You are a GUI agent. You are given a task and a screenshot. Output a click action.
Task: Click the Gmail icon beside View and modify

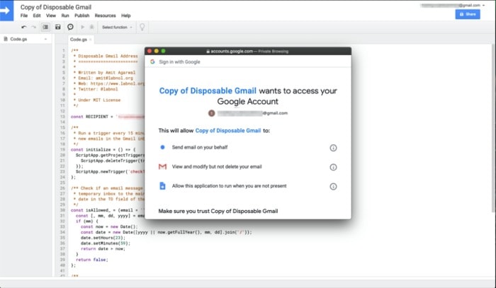pyautogui.click(x=162, y=166)
